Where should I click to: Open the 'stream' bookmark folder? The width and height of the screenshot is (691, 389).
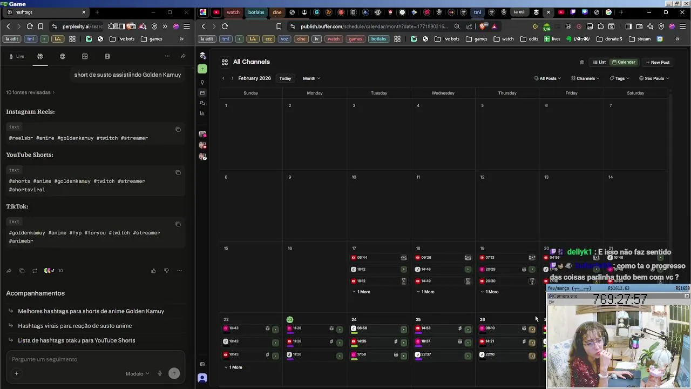pos(640,39)
